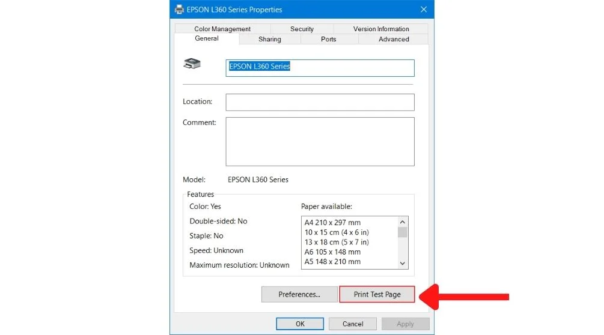This screenshot has width=604, height=335.
Task: Select "A4 210 x 297 mm" paper entry
Action: click(x=332, y=222)
